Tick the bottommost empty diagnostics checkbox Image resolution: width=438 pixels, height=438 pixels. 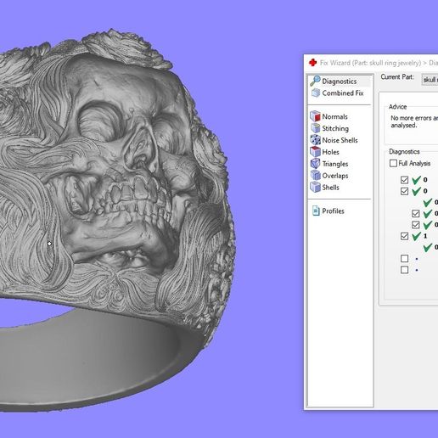[x=404, y=270]
